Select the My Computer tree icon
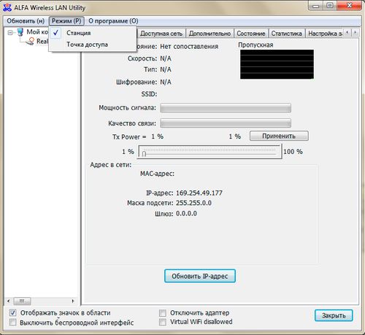Image resolution: width=365 pixels, height=335 pixels. click(x=20, y=32)
